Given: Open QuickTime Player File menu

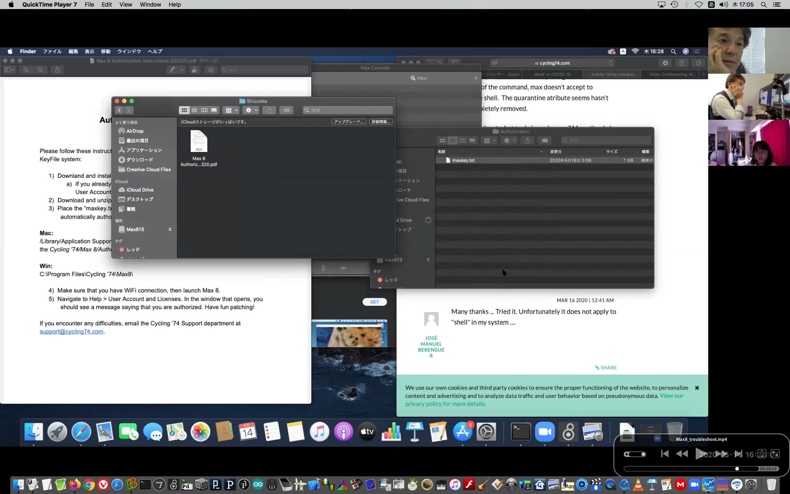Looking at the screenshot, I should [x=89, y=5].
